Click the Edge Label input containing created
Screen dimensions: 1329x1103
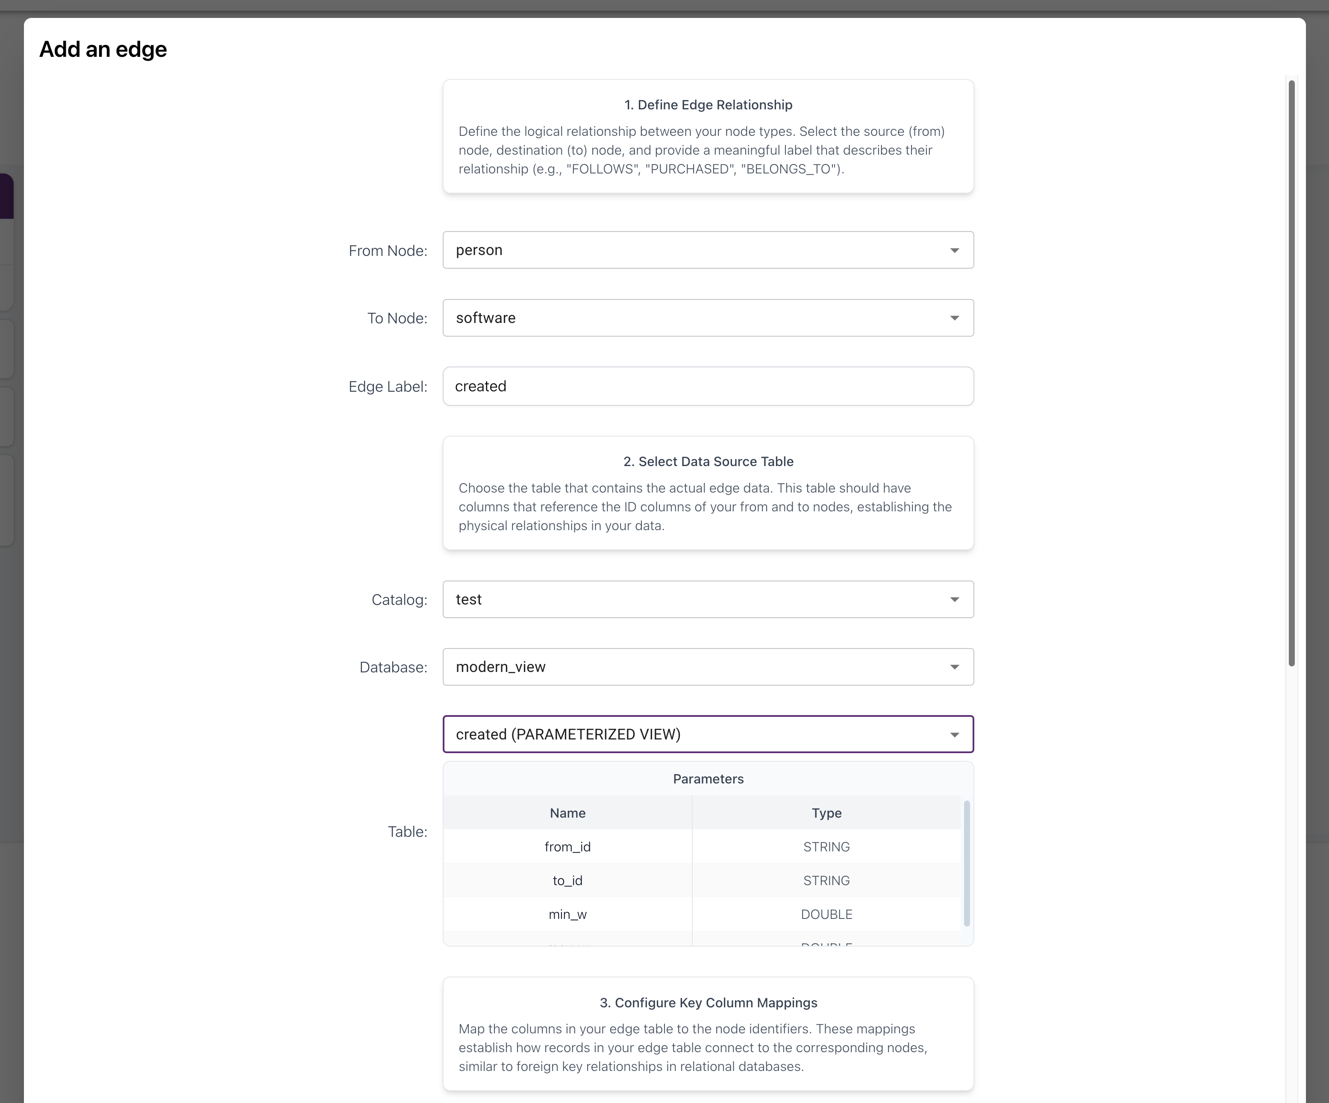click(708, 386)
